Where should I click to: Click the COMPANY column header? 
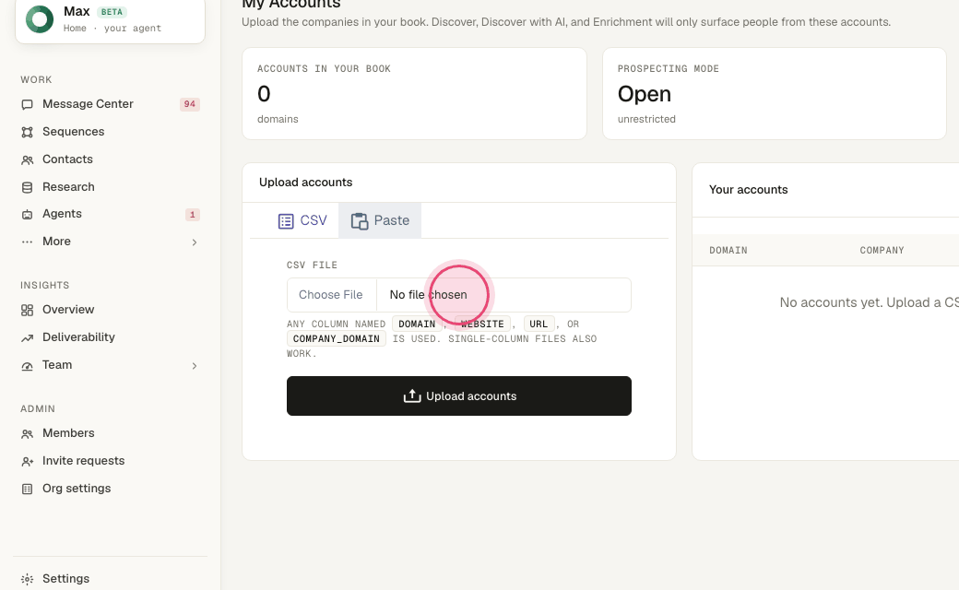pyautogui.click(x=882, y=250)
